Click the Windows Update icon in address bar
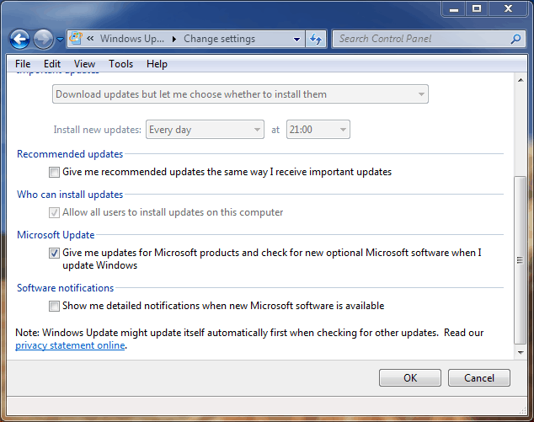The width and height of the screenshot is (534, 422). [x=76, y=39]
